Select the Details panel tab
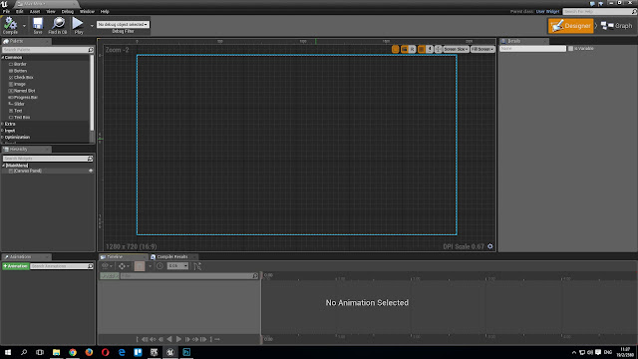This screenshot has width=638, height=359. 524,41
